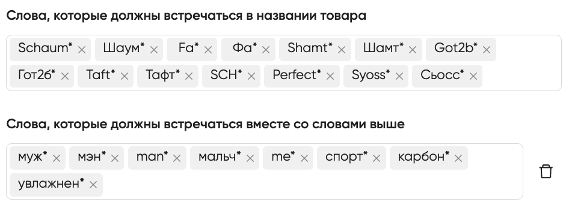Delete the Syoss* tag
The image size is (569, 217).
click(x=399, y=76)
